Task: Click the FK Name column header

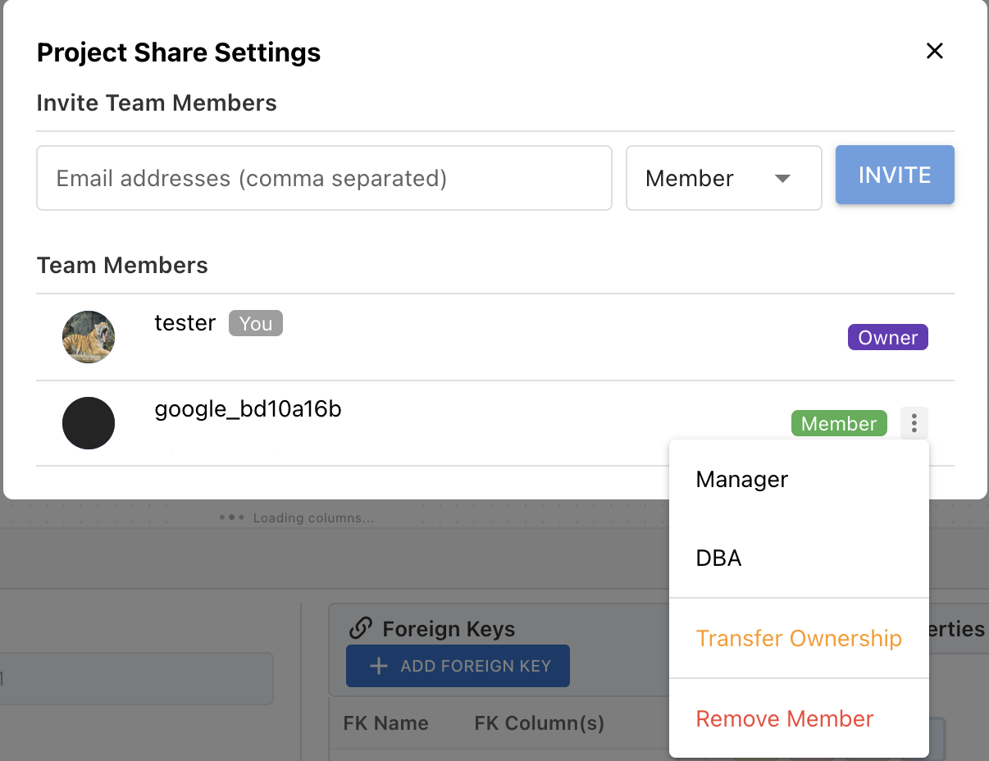Action: (385, 723)
